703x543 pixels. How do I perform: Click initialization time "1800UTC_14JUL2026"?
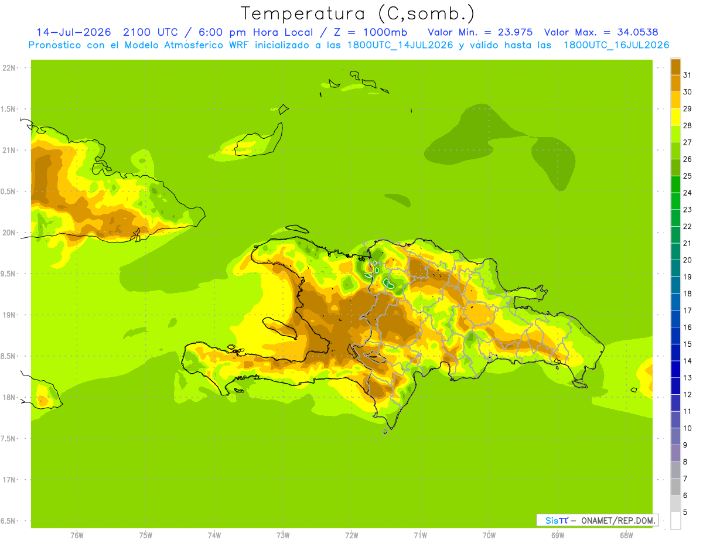[x=401, y=45]
